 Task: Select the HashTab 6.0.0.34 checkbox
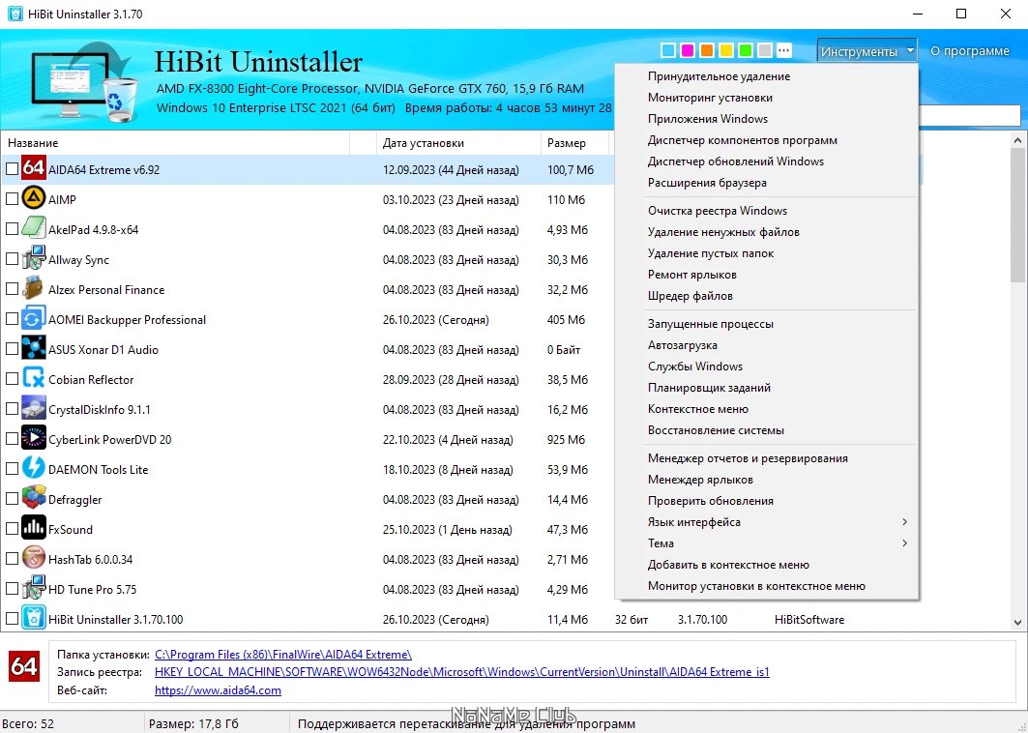click(x=12, y=559)
